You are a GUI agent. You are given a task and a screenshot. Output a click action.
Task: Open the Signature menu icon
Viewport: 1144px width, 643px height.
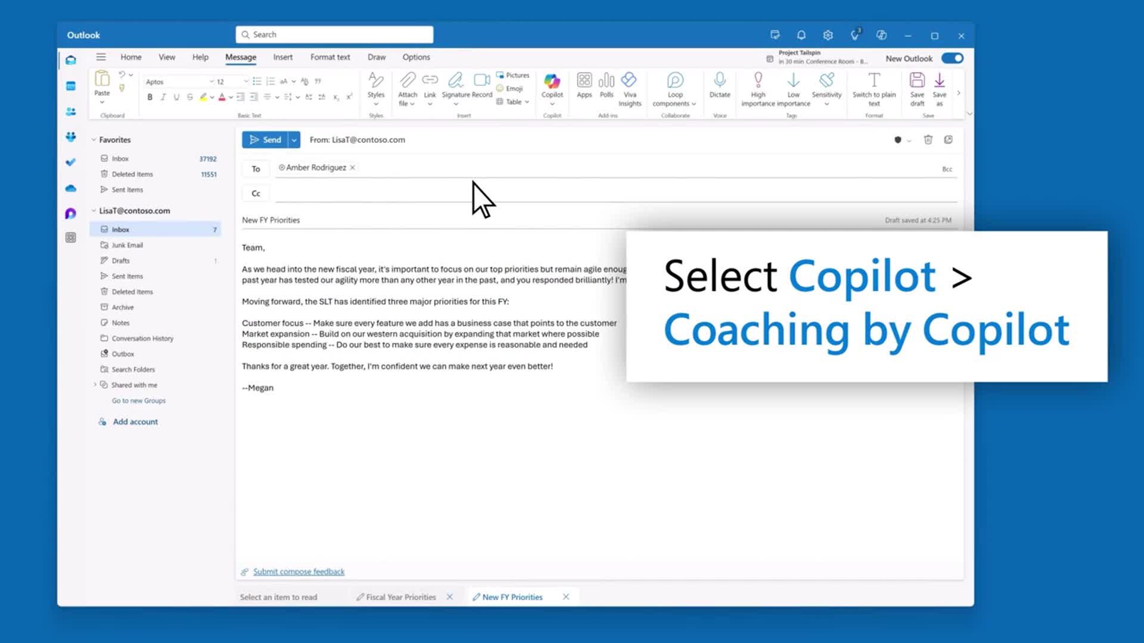coord(456,80)
